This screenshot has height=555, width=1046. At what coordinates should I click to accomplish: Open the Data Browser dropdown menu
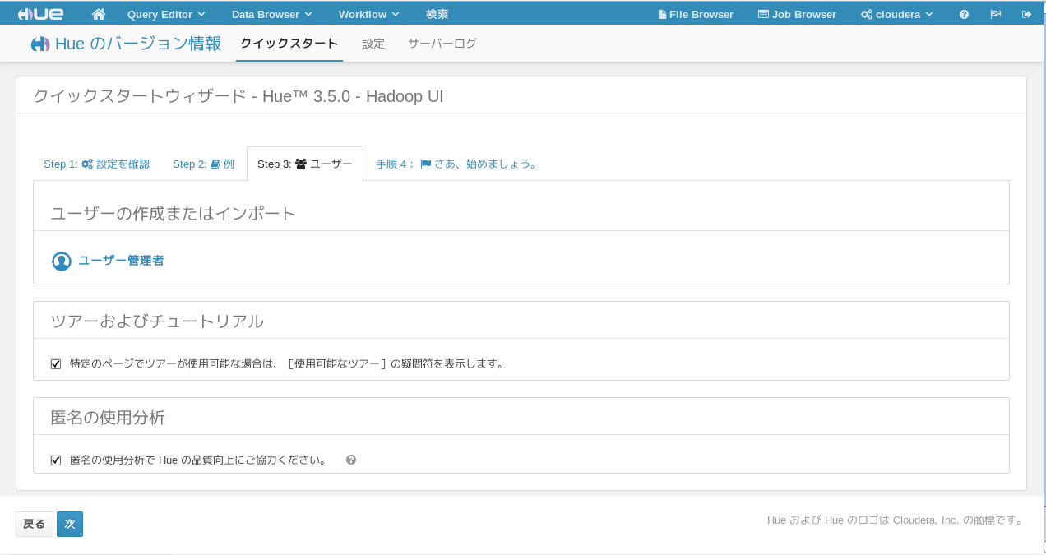272,14
